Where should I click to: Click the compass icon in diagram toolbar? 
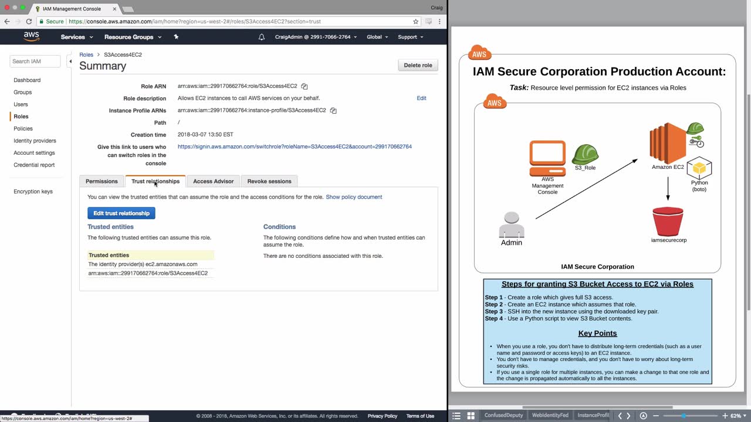pyautogui.click(x=643, y=416)
